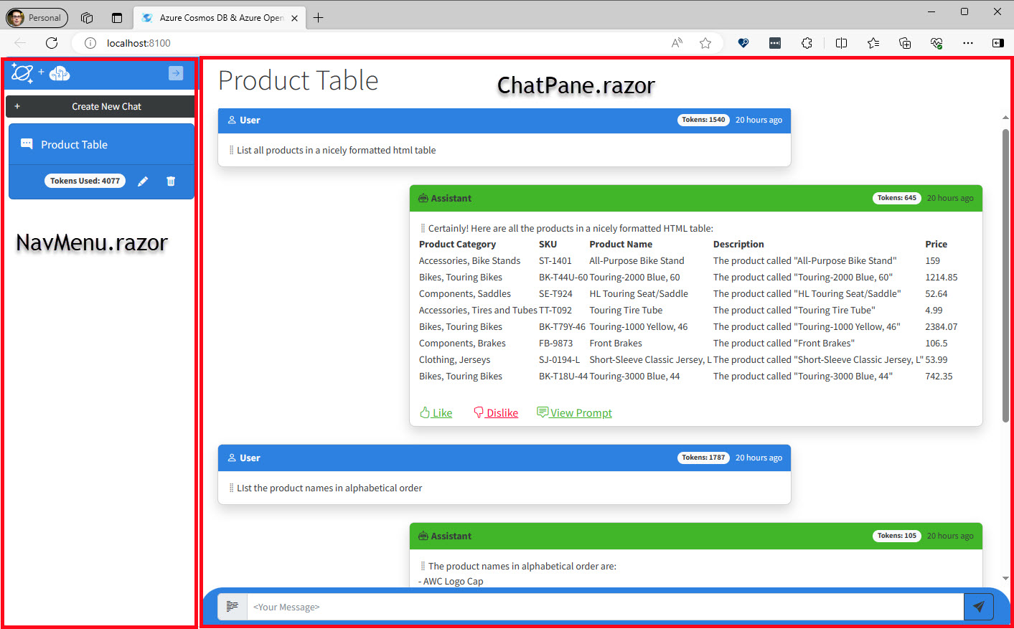Screen dimensions: 1014x629
Task: Toggle the browser sidebar button
Action: tap(997, 43)
